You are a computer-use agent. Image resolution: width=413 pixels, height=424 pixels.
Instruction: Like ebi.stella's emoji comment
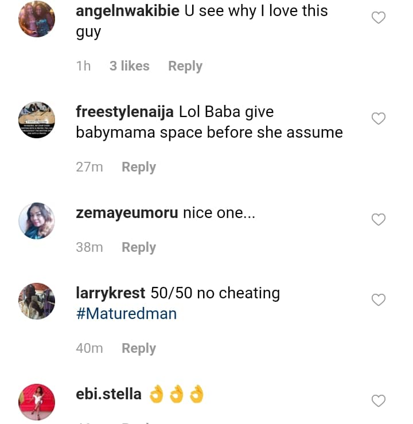379,400
